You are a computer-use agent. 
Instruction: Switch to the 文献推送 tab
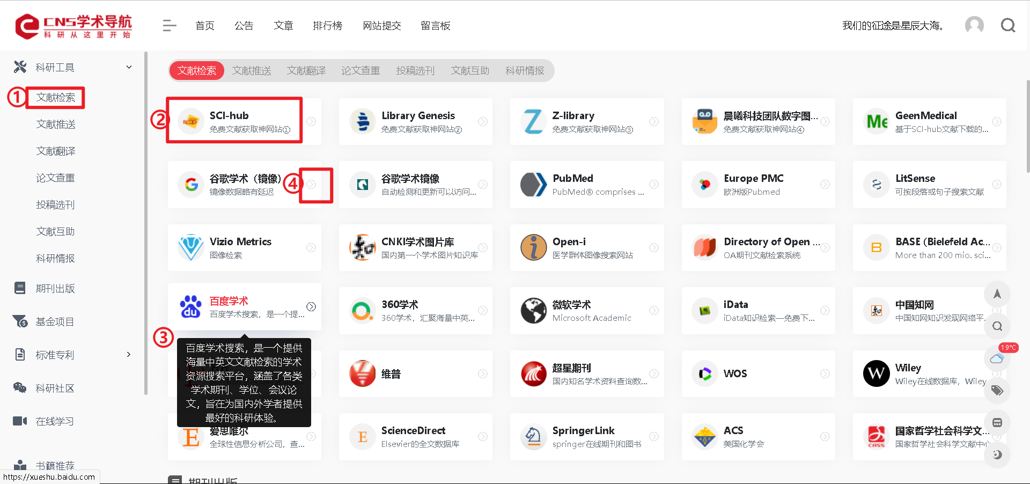pyautogui.click(x=252, y=70)
